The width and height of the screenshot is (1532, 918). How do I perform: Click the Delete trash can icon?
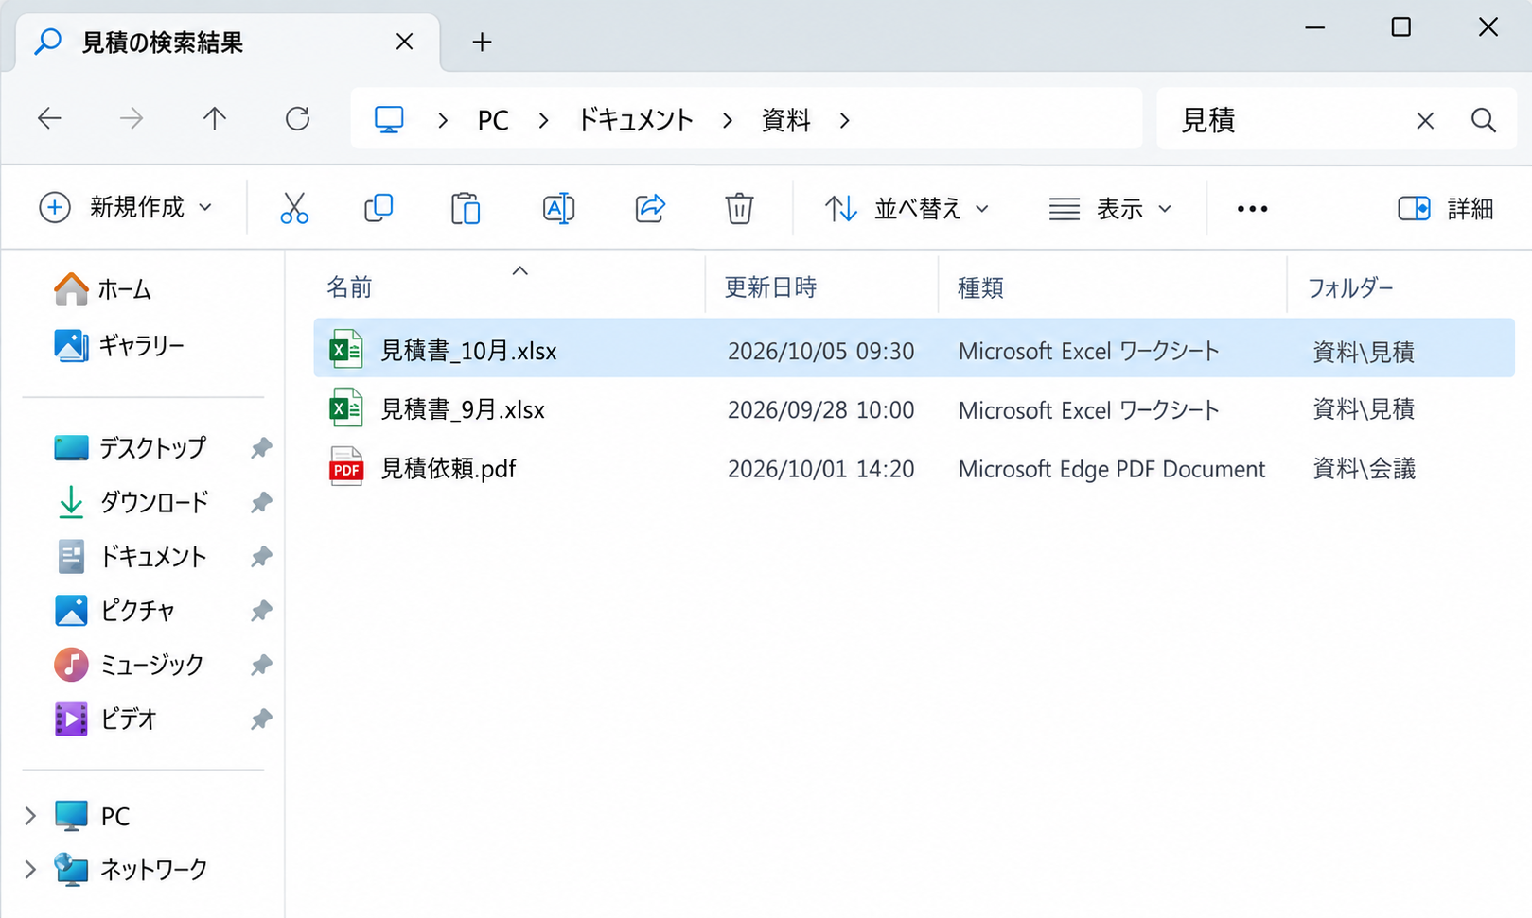(739, 208)
